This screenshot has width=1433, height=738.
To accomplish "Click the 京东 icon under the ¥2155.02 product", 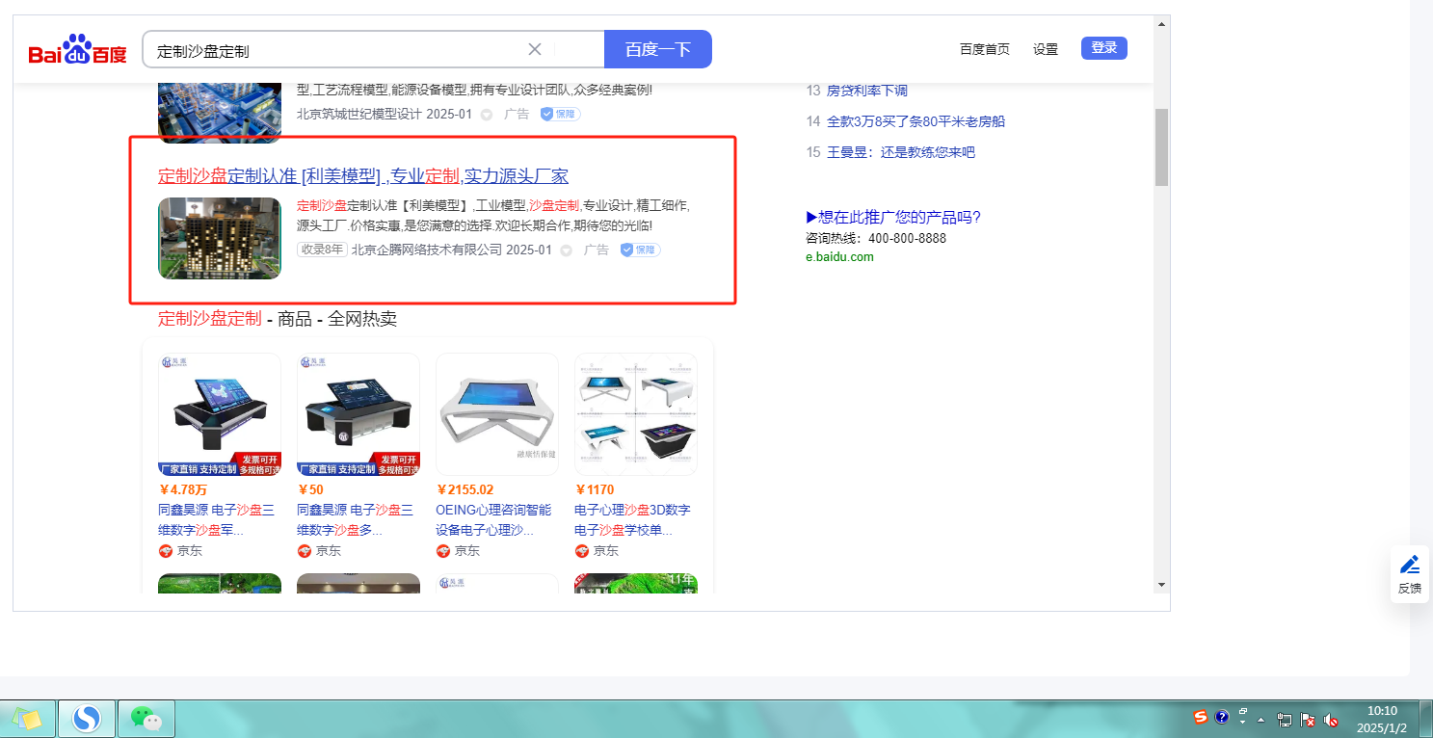I will [443, 551].
